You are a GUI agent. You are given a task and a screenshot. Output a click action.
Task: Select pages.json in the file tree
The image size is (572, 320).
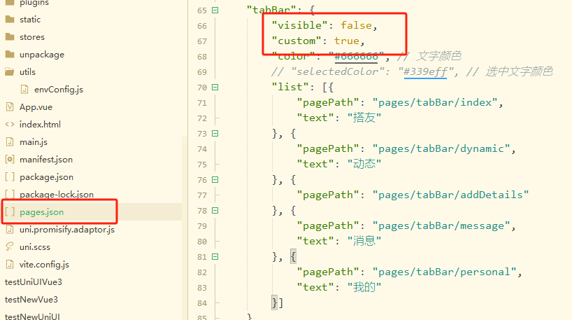(x=41, y=212)
